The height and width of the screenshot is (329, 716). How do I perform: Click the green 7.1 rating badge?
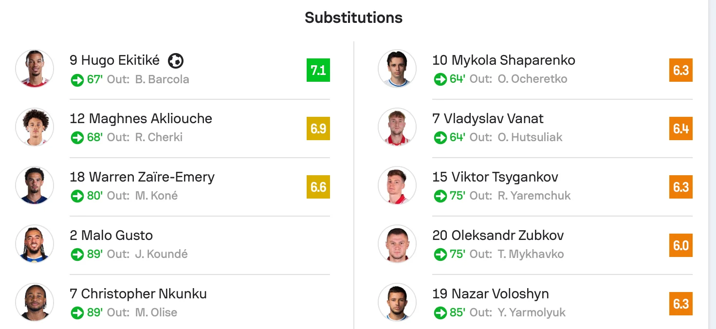[318, 70]
